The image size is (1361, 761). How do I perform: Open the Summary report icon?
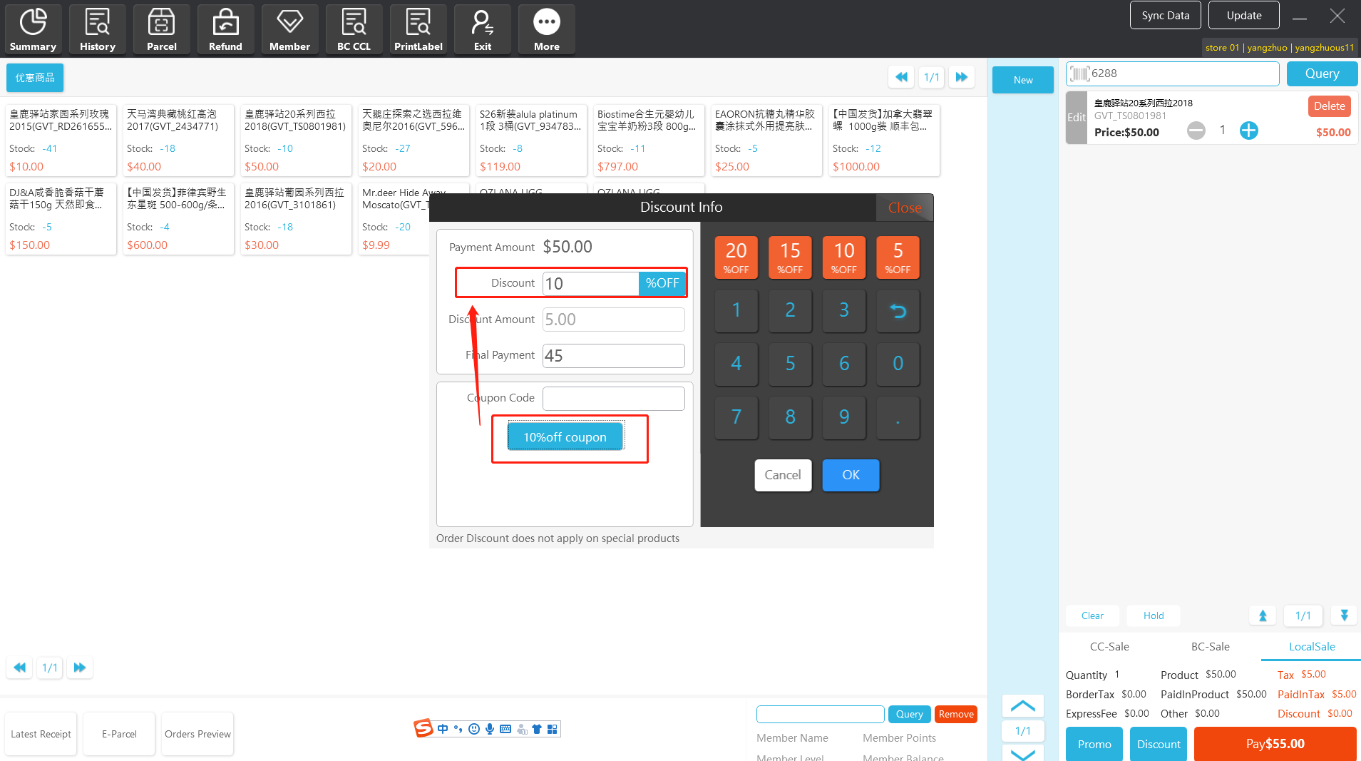(33, 29)
